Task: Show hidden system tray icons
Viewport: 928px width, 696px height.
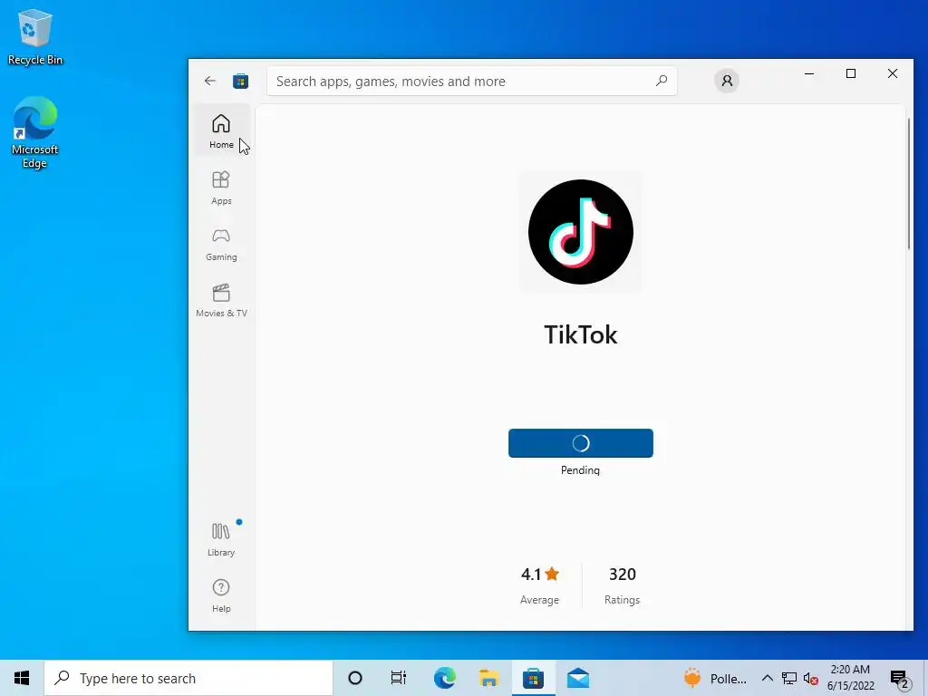Action: pyautogui.click(x=767, y=678)
